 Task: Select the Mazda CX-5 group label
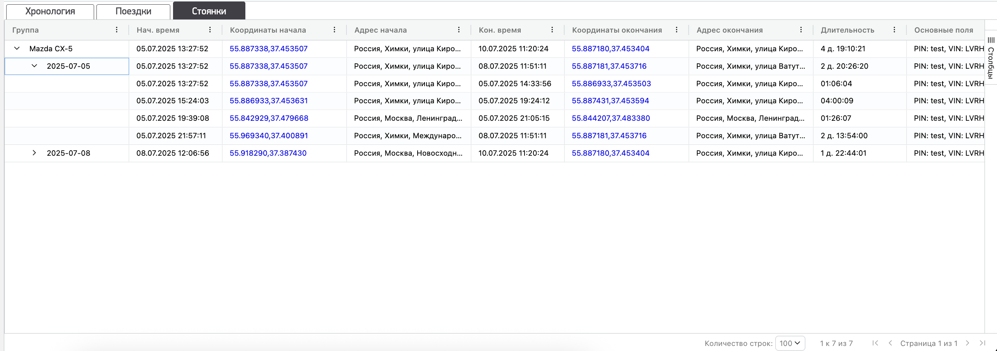click(x=51, y=49)
